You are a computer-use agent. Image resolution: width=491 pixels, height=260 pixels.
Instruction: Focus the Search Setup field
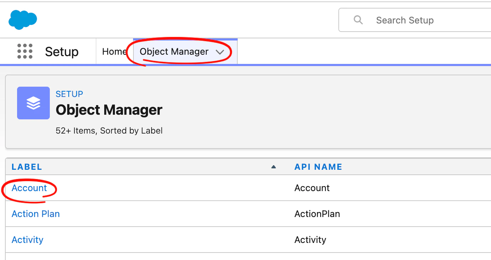(x=415, y=20)
